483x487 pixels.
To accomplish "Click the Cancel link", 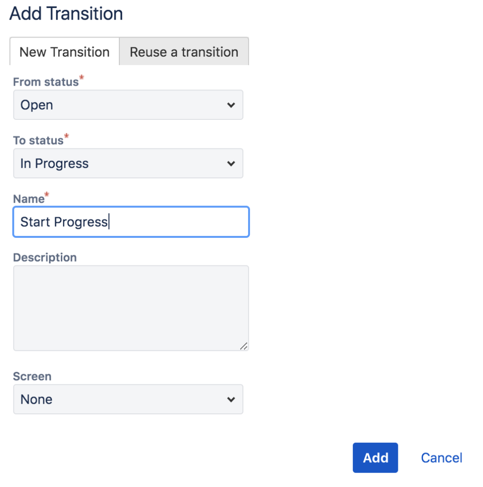I will coord(441,457).
